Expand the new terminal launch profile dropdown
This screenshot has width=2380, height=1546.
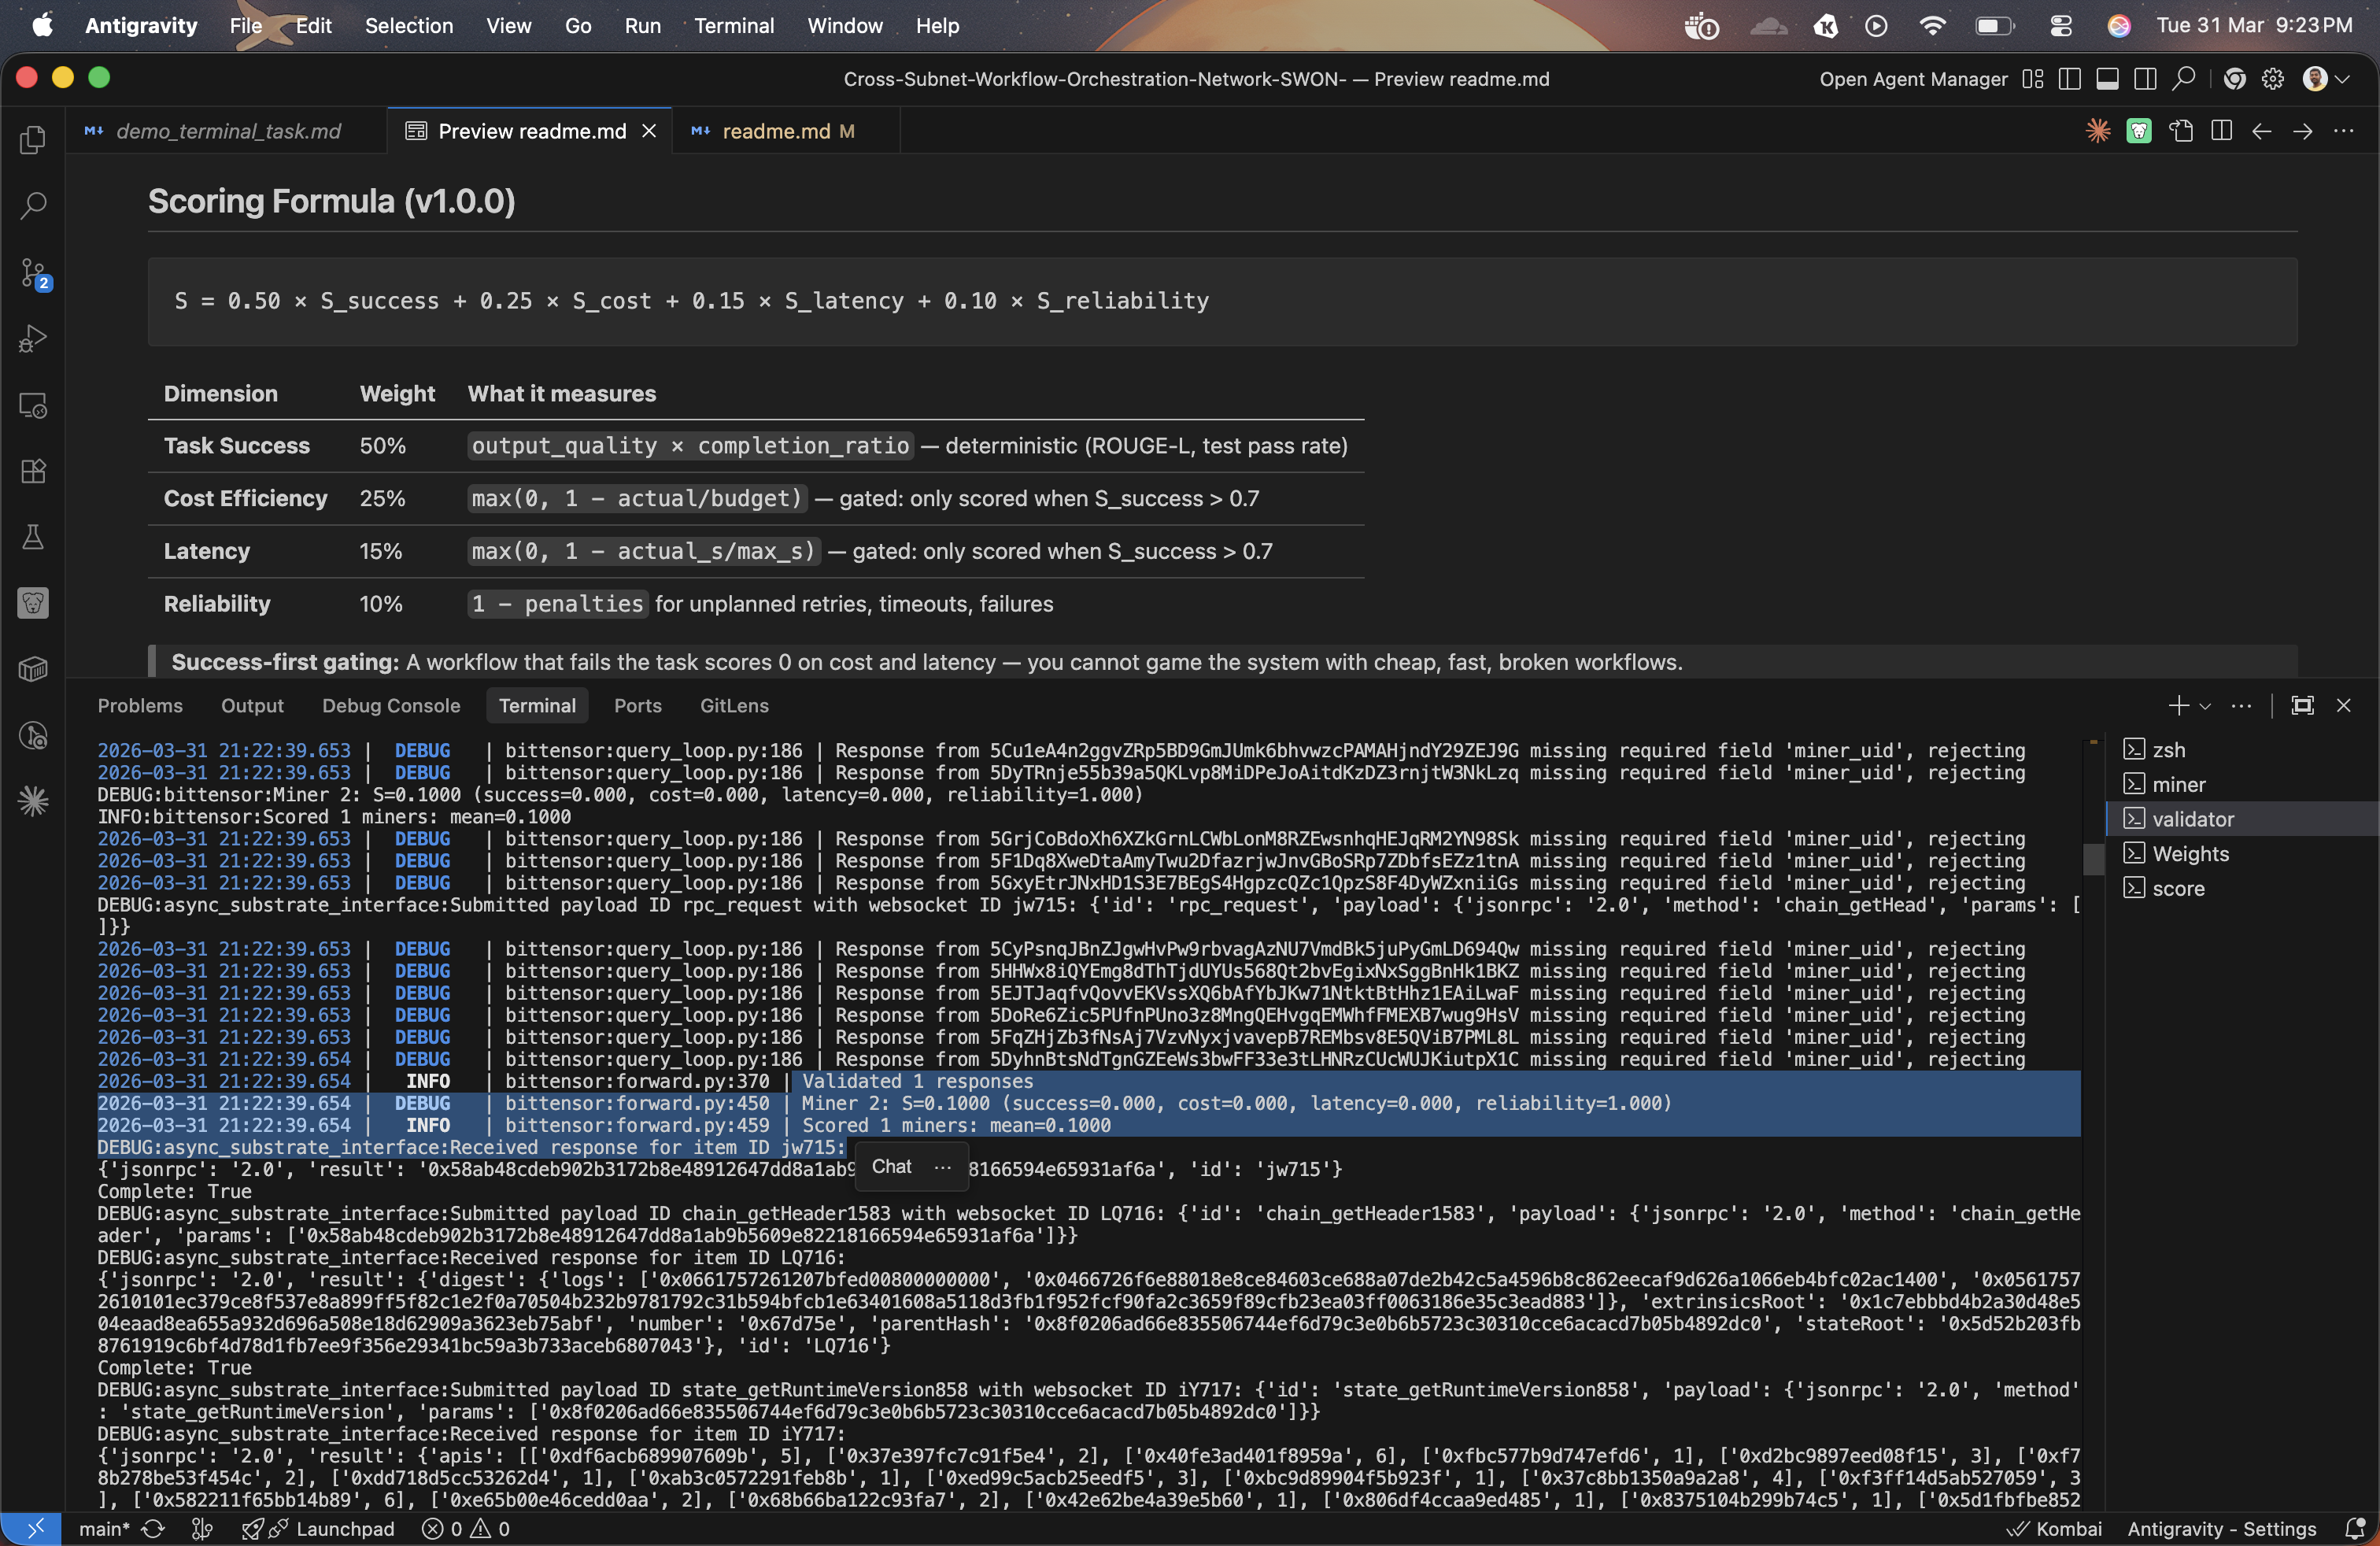(2205, 706)
